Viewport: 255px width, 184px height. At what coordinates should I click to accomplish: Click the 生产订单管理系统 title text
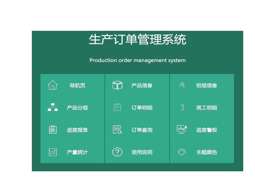[137, 39]
